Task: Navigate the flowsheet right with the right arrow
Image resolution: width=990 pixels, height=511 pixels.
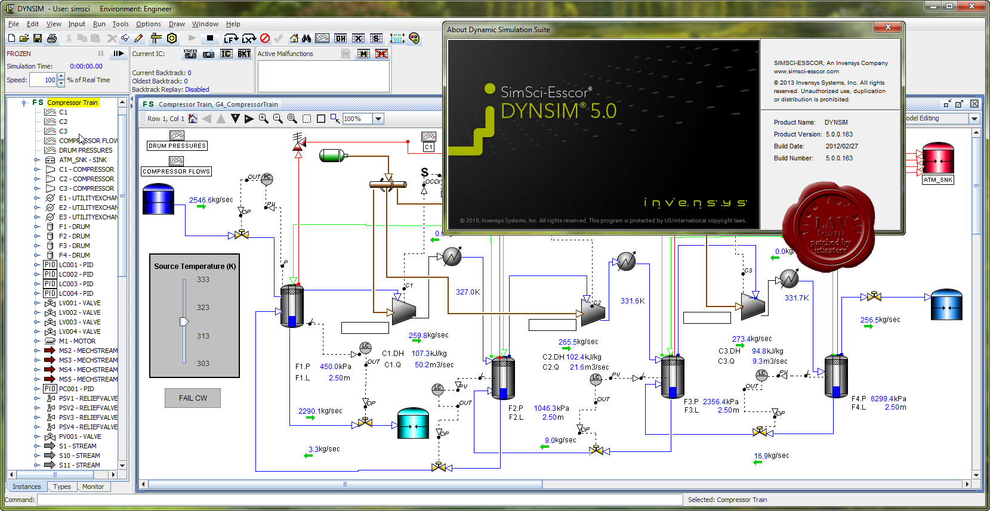Action: [x=249, y=119]
